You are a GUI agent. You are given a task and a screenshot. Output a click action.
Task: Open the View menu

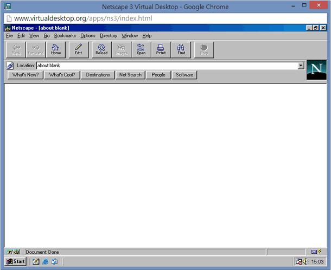coord(34,36)
